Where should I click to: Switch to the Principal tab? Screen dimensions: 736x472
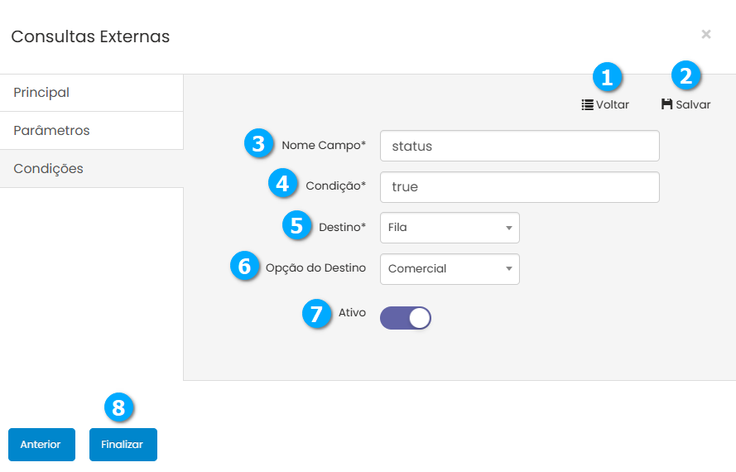tap(91, 93)
